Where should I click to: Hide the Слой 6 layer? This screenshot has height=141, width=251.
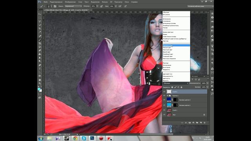(164, 92)
